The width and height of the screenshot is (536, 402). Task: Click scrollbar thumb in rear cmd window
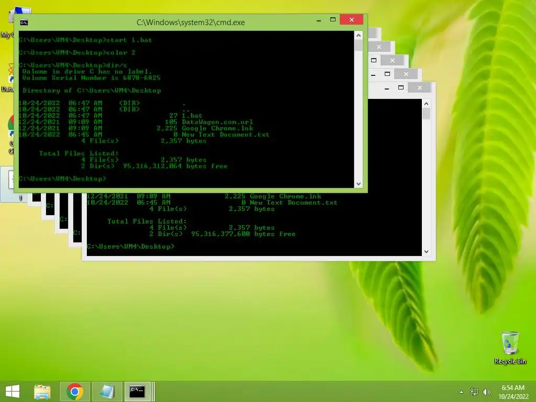426,114
